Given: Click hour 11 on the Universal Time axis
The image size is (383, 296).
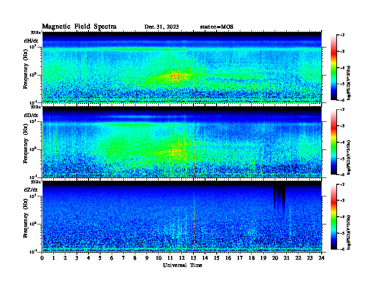Looking at the screenshot, I should pos(170,258).
